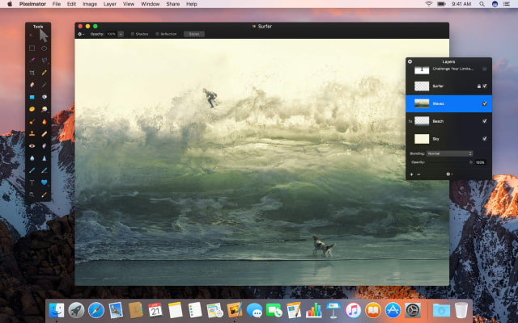
Task: Expand the toolbar gear options menu
Action: click(81, 34)
